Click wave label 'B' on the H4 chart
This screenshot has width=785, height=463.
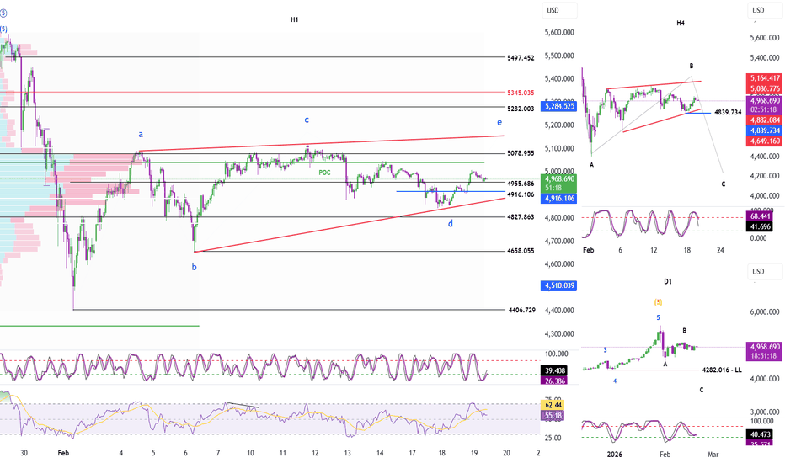(x=691, y=66)
